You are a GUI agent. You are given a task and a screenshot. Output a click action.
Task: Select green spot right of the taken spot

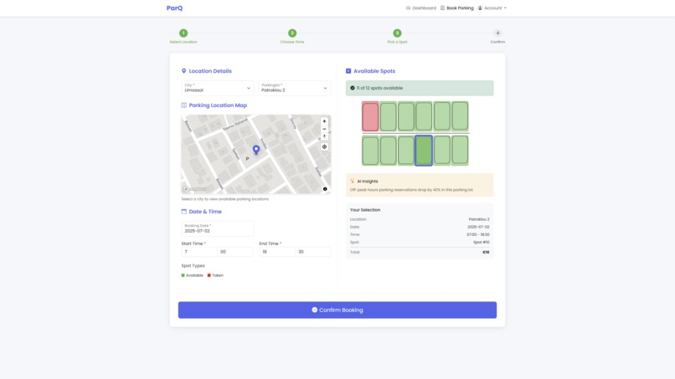388,116
